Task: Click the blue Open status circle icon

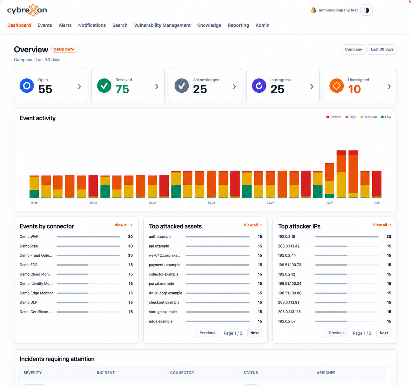Action: click(27, 86)
